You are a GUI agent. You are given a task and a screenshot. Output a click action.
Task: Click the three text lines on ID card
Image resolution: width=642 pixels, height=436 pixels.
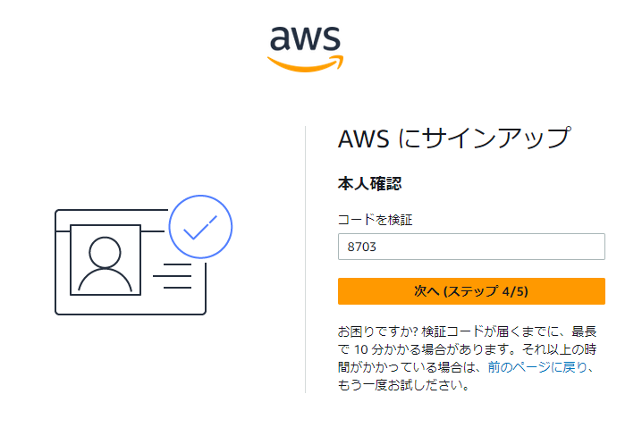(172, 276)
